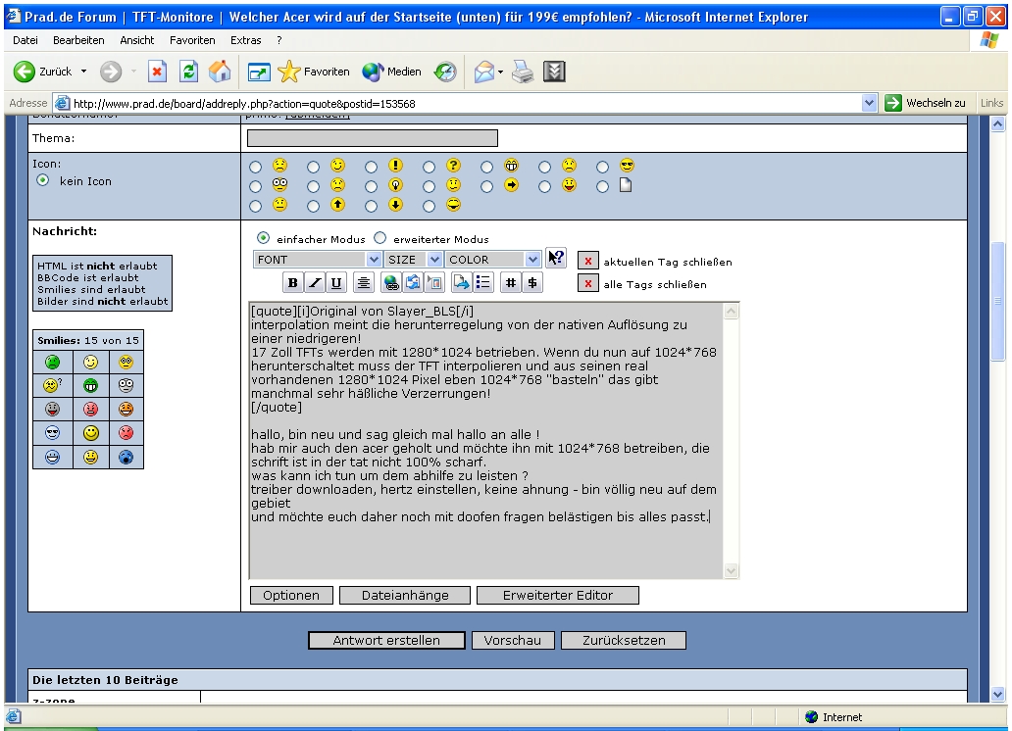
Task: Insert a hyperlink via the globe icon
Action: pyautogui.click(x=391, y=283)
